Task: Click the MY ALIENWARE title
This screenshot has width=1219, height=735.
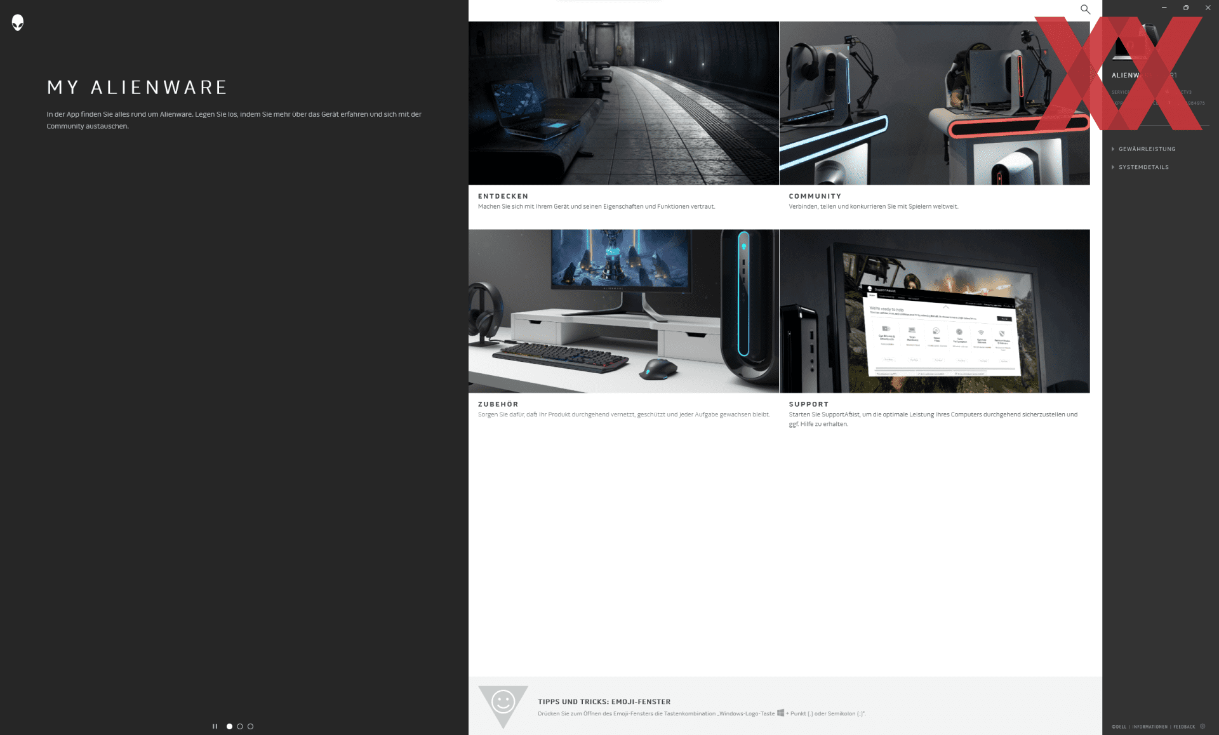Action: point(137,88)
